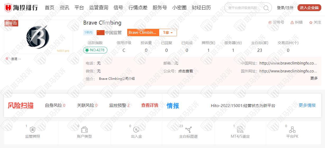Screen dimensions: 325x148
Task: Open the 监管查询 menu item
Action: [x=99, y=8]
